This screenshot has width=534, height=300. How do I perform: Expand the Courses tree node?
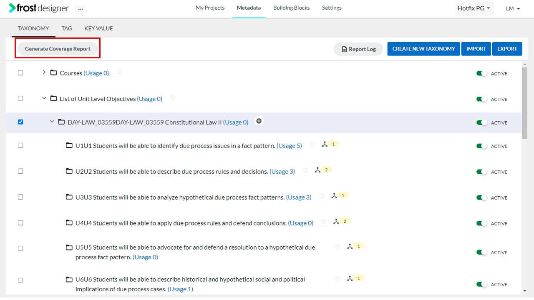(44, 72)
